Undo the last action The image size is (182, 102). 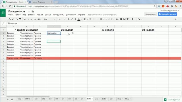pyautogui.click(x=13, y=19)
